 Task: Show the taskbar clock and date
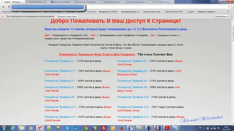pyautogui.click(x=226, y=128)
